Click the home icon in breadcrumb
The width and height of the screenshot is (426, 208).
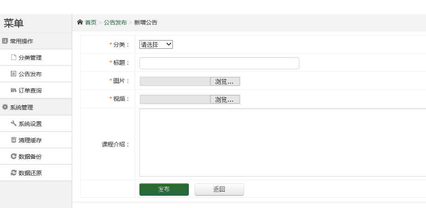pos(80,23)
